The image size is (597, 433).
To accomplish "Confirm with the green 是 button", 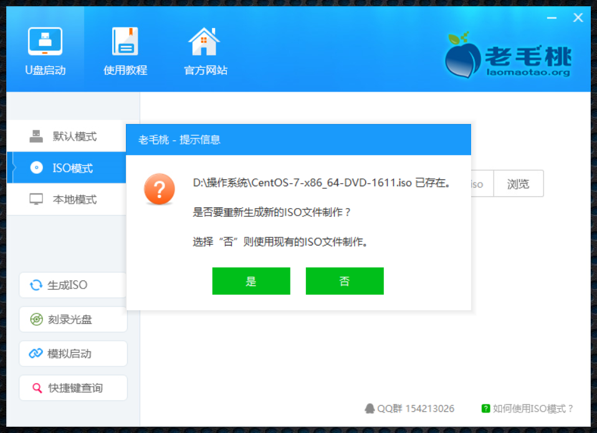I will [x=251, y=281].
